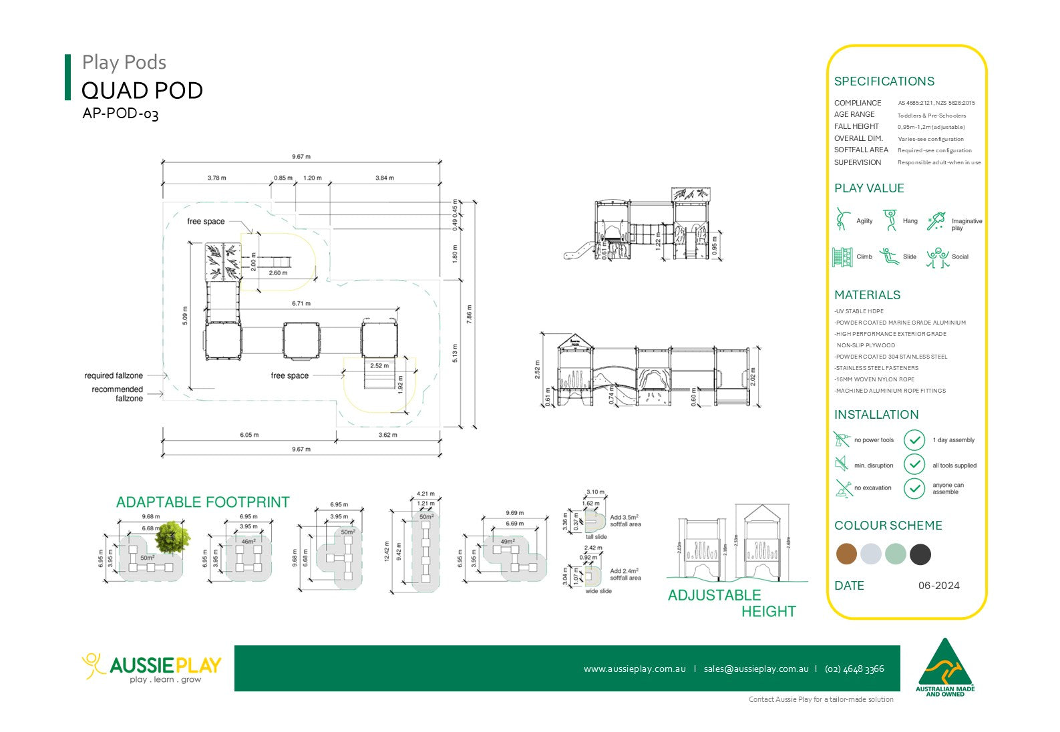Click the 1 day assembly checkmark
Viewport: 1060px width, 732px height.
tap(914, 440)
